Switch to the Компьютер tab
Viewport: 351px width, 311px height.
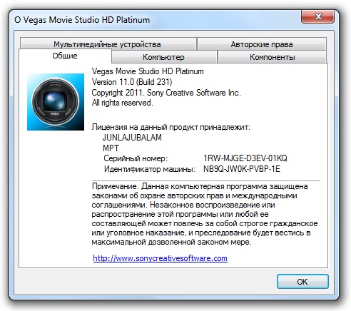(163, 57)
